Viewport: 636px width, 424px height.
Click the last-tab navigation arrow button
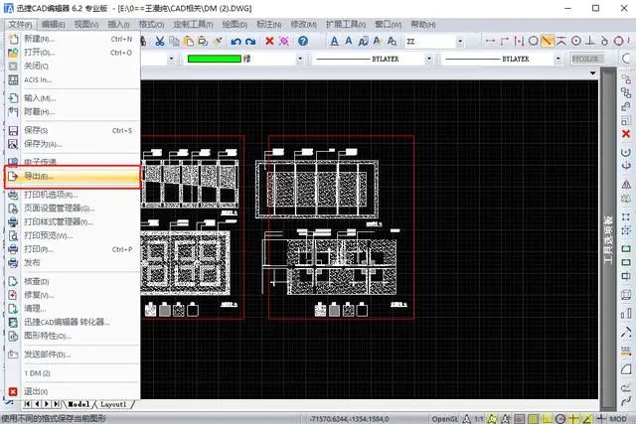pyautogui.click(x=57, y=404)
